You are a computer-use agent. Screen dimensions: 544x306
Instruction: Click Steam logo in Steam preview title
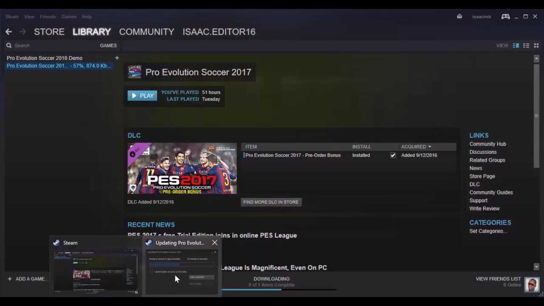56,243
